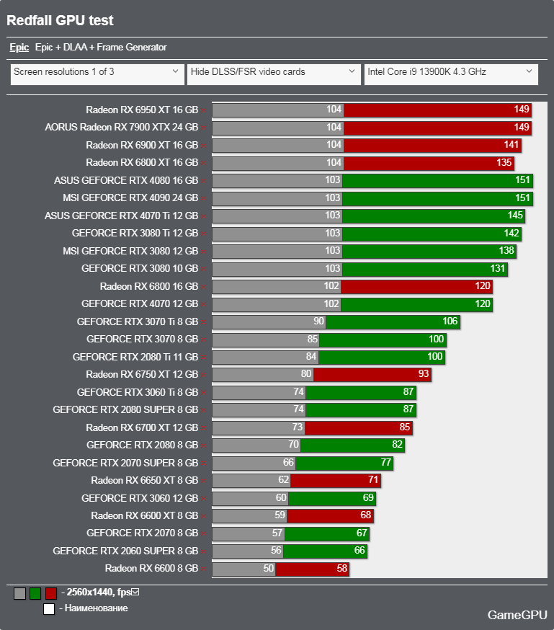Remove Radeon RX 6650 XT 8 GB row
The width and height of the screenshot is (554, 630).
tap(204, 482)
